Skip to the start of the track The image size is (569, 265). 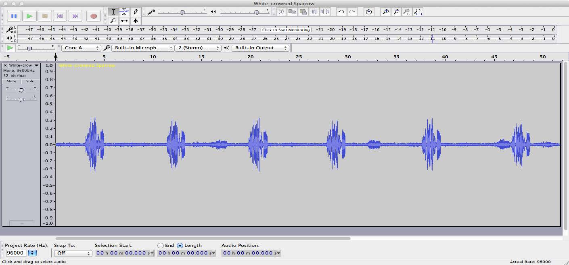click(x=60, y=16)
